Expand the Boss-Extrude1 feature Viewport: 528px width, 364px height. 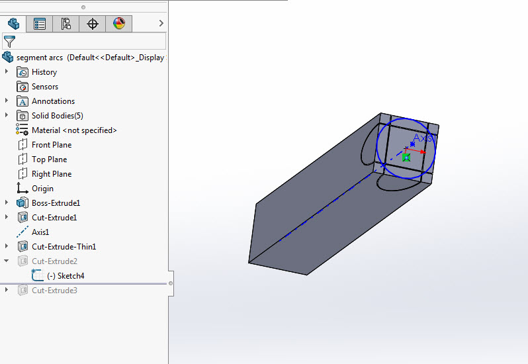click(7, 203)
